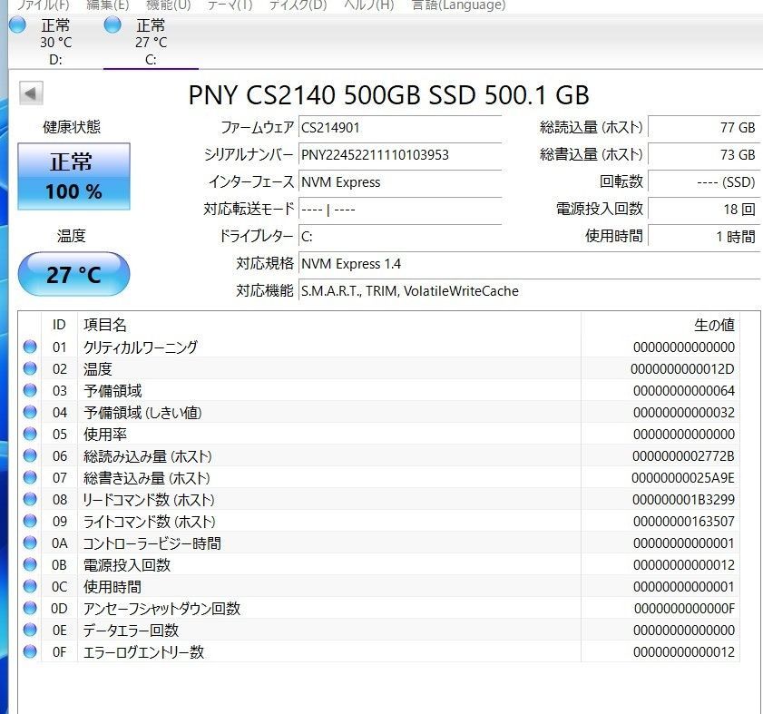This screenshot has height=714, width=763.
Task: Click status orb for ライトコマンド数 row
Action: [30, 521]
